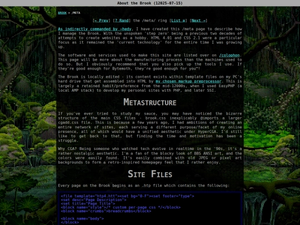Click the sentence 'Every page on the Brook begins'
Viewport: 300px width, 225px height.
(144, 186)
